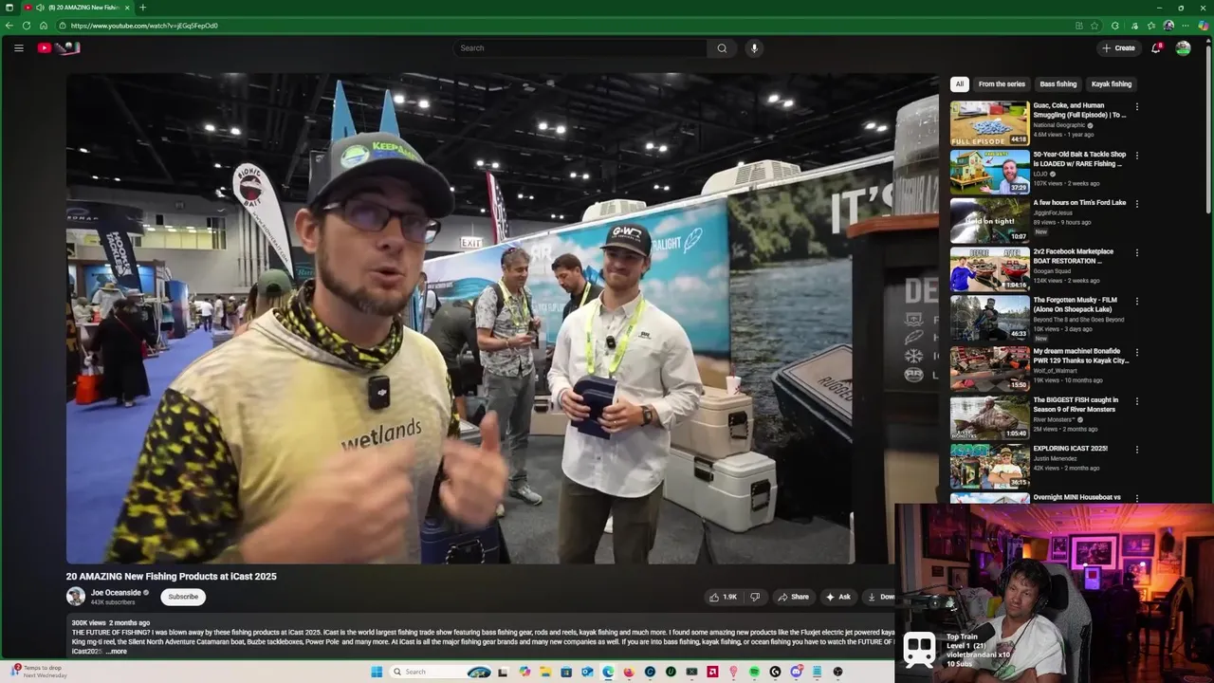Image resolution: width=1214 pixels, height=683 pixels.
Task: Open Joe Oceanside channel avatar
Action: [x=75, y=597]
